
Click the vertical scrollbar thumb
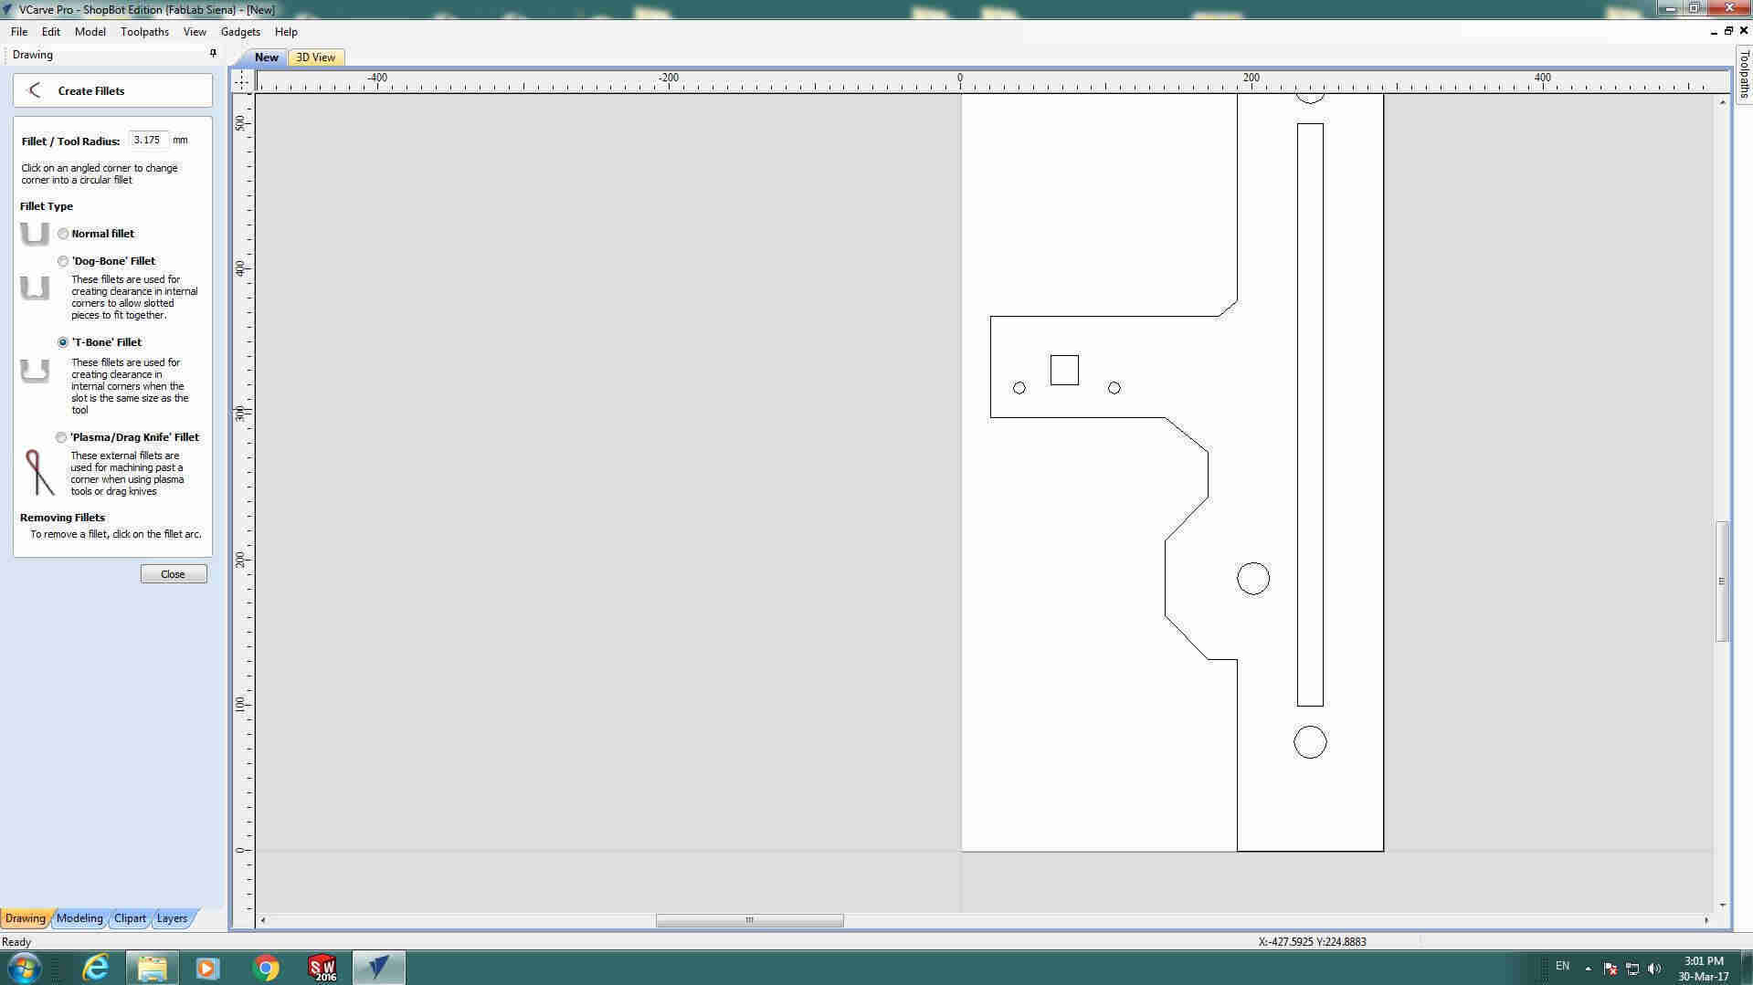pyautogui.click(x=1722, y=581)
